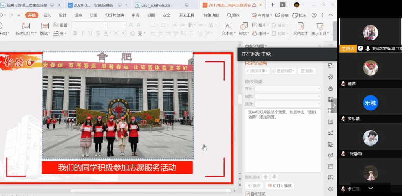This screenshot has height=196, width=402.
Task: Click the New Slide (新建幻灯片) icon
Action: (x=26, y=26)
